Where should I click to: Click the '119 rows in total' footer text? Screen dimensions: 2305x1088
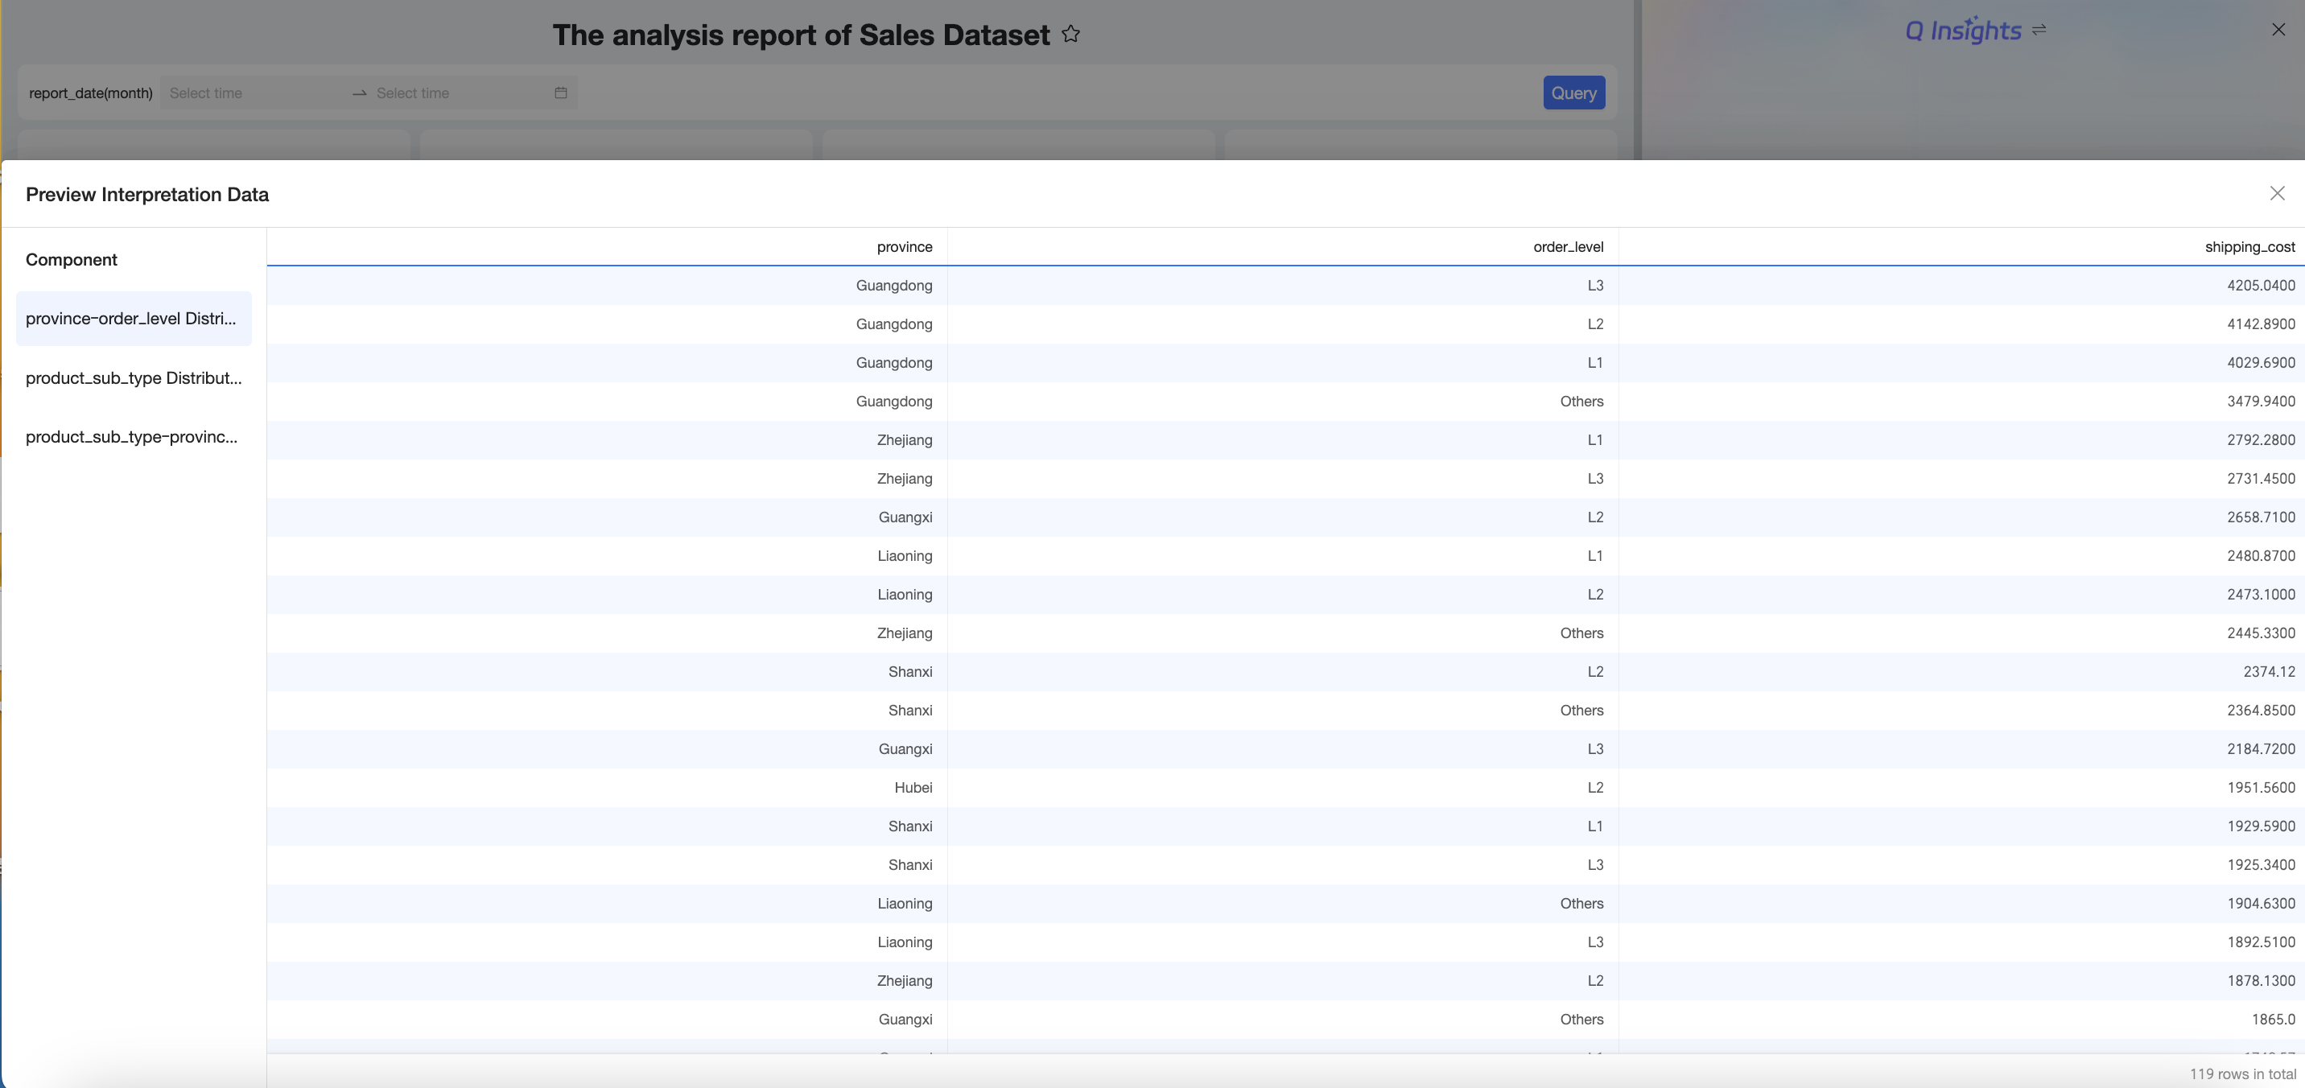[2241, 1074]
